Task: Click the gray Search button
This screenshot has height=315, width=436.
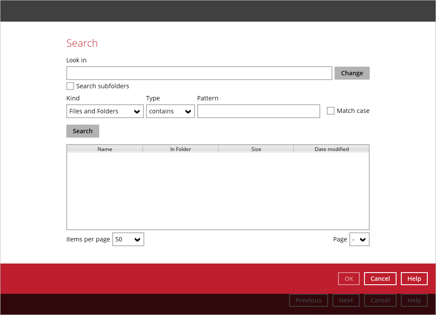Action: tap(83, 131)
